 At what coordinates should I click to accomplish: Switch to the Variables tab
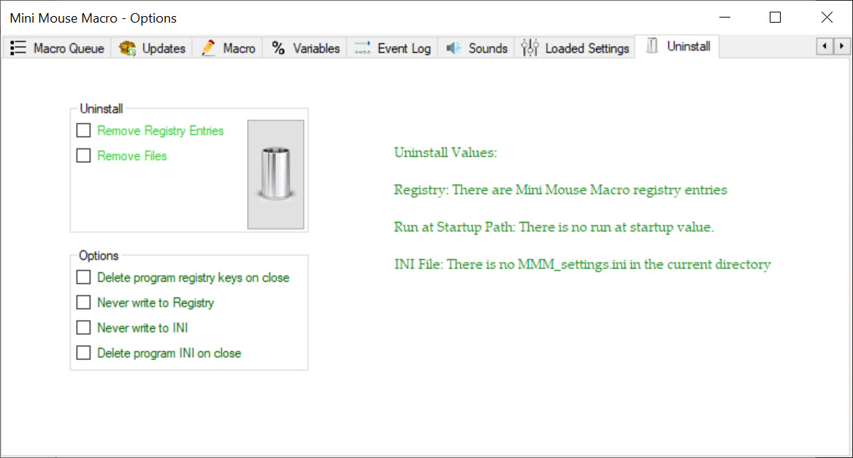coord(305,48)
